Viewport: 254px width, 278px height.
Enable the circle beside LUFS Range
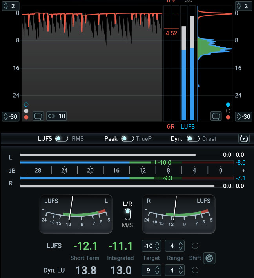click(x=195, y=246)
